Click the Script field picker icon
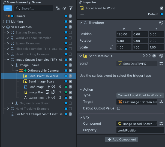Viewport: 165px width, 147px height. [x=161, y=63]
